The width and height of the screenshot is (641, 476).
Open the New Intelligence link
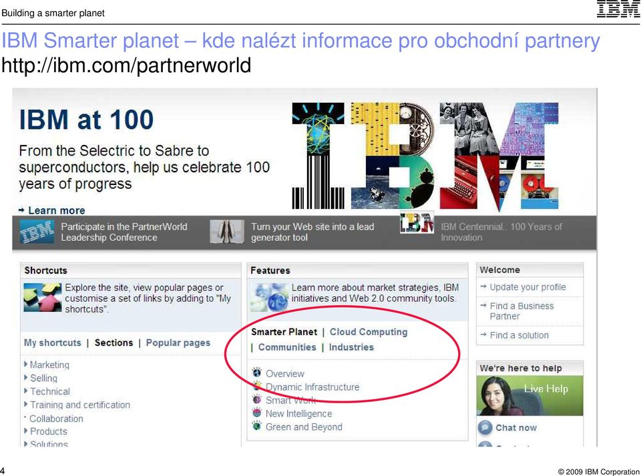pyautogui.click(x=299, y=414)
